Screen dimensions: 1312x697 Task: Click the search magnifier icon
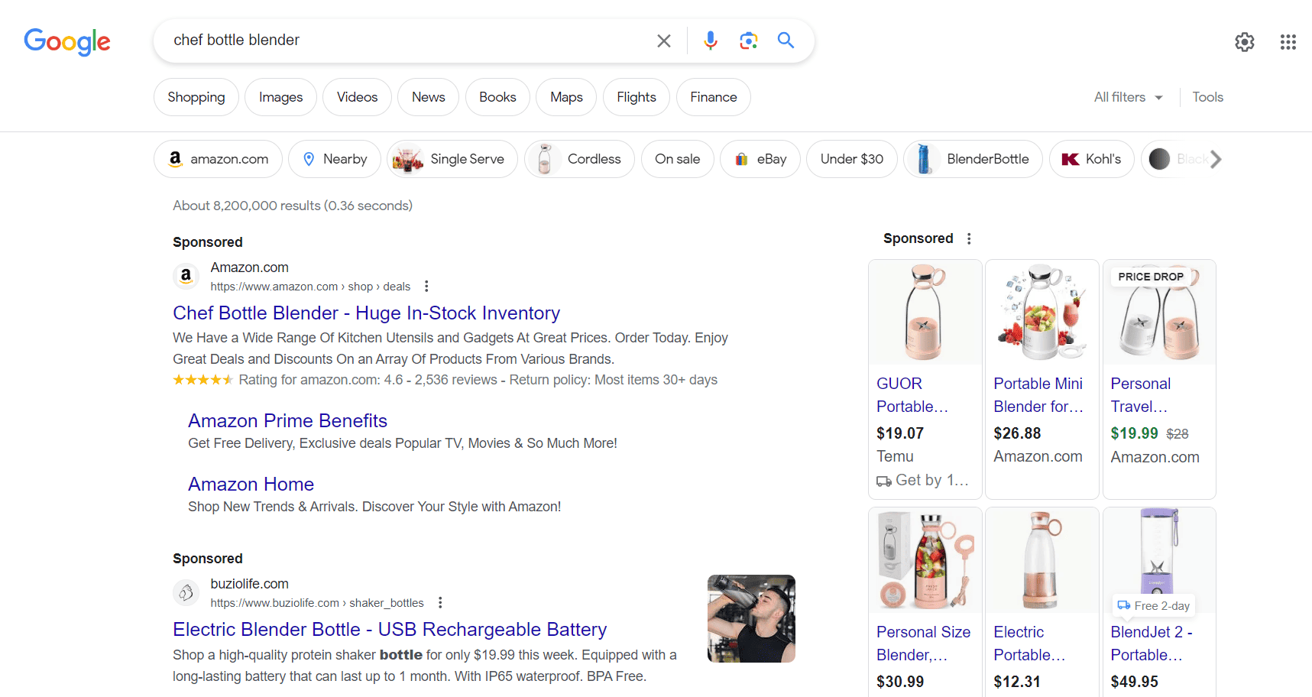[x=786, y=41]
